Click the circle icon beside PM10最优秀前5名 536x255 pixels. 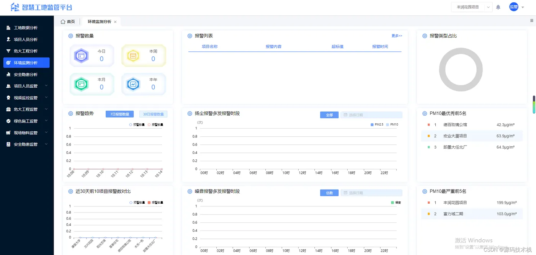click(425, 114)
